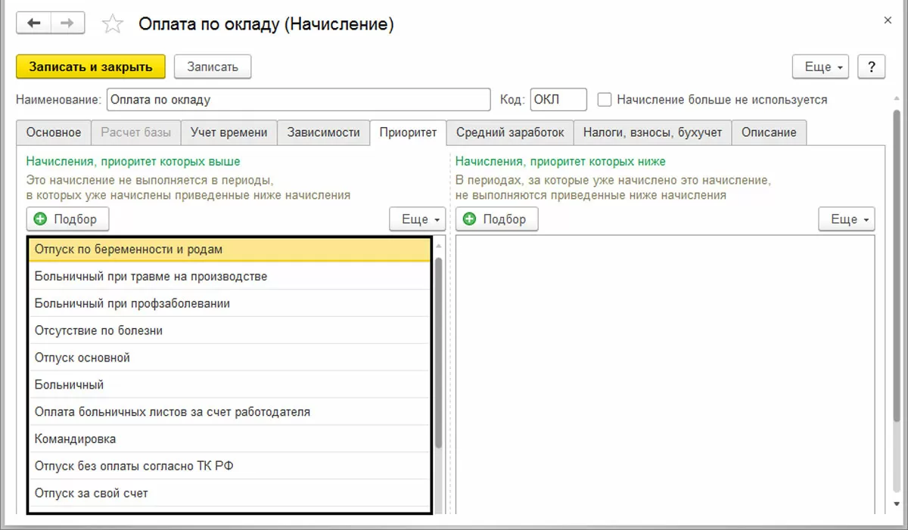908x530 pixels.
Task: Select row Отпуск без оплаты согласно ТК РФ
Action: click(x=229, y=466)
